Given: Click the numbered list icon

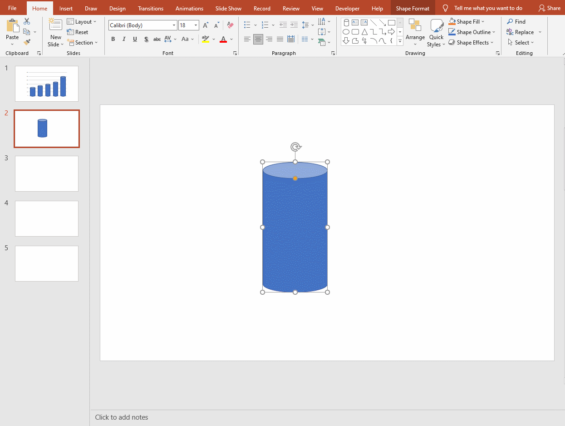Looking at the screenshot, I should 265,25.
